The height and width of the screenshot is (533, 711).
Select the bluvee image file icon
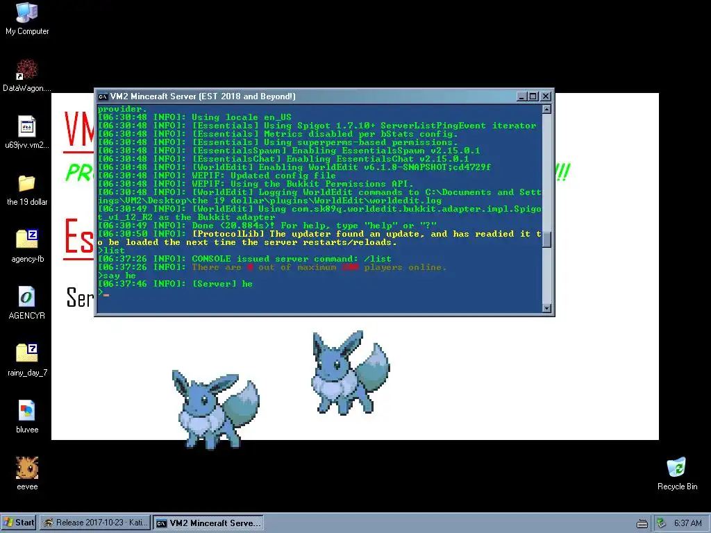pyautogui.click(x=27, y=417)
